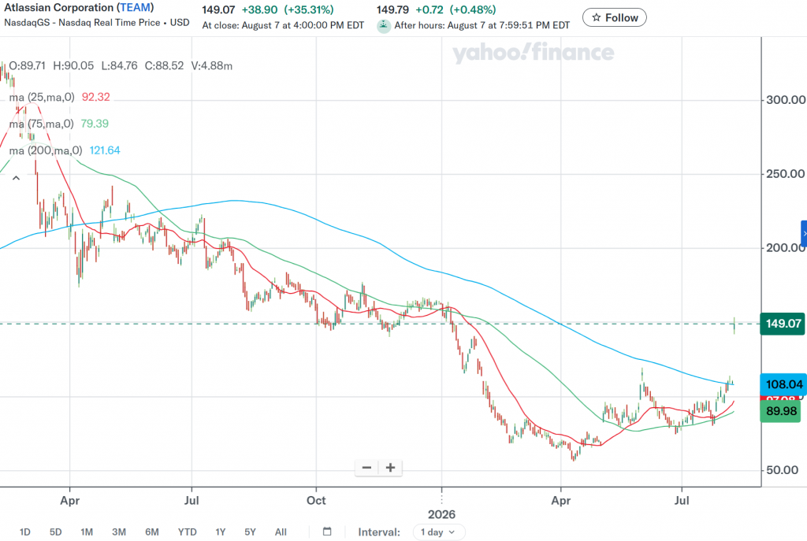This screenshot has width=807, height=541.
Task: Select the 5D range
Action: 56,532
